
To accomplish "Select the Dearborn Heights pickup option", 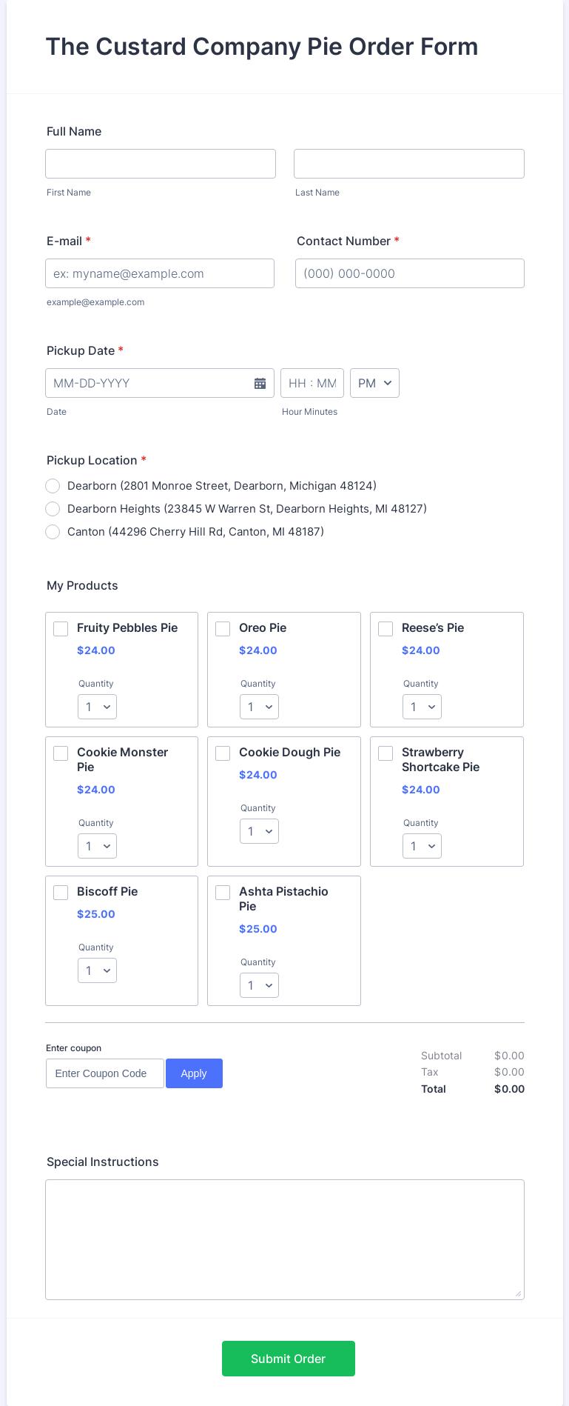I will (53, 509).
